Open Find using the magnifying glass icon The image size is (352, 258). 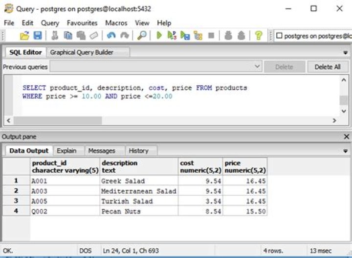(x=142, y=36)
